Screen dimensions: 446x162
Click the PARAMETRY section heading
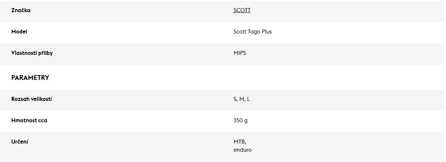pyautogui.click(x=30, y=78)
